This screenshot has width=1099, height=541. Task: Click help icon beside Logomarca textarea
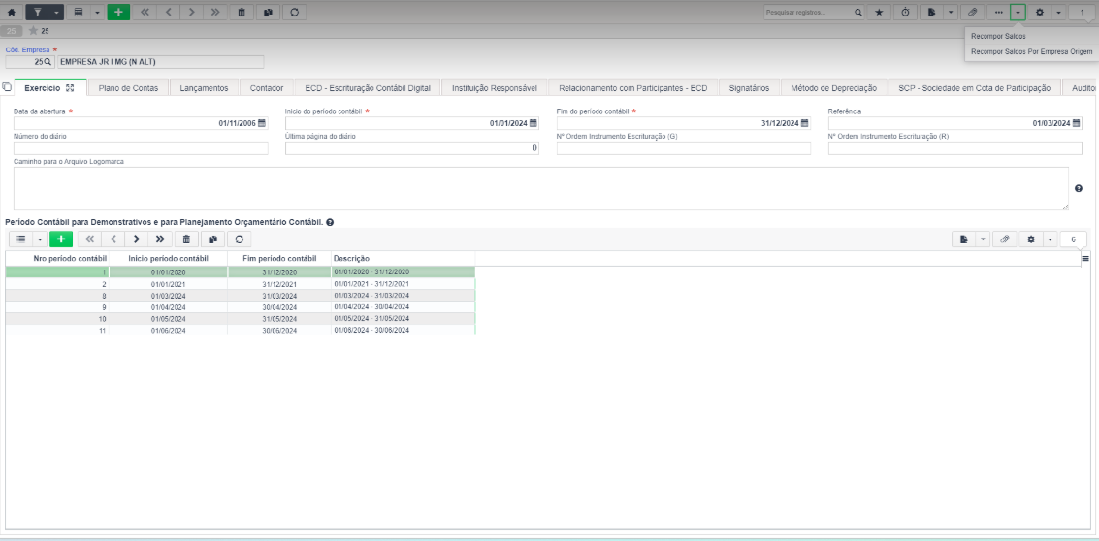(1079, 188)
